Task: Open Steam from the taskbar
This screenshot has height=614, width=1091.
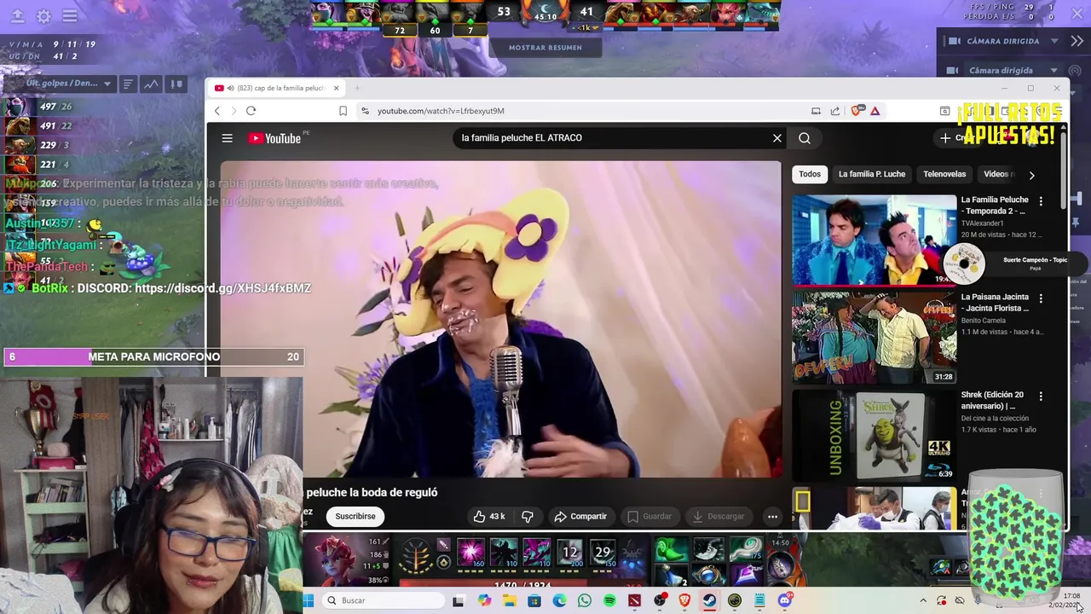Action: coord(709,600)
